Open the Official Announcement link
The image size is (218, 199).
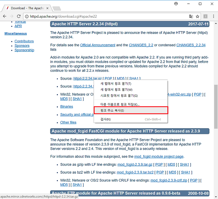[x=98, y=45]
